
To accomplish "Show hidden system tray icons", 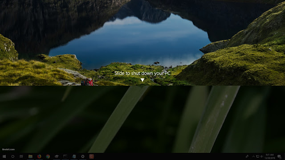I will [x=253, y=156].
